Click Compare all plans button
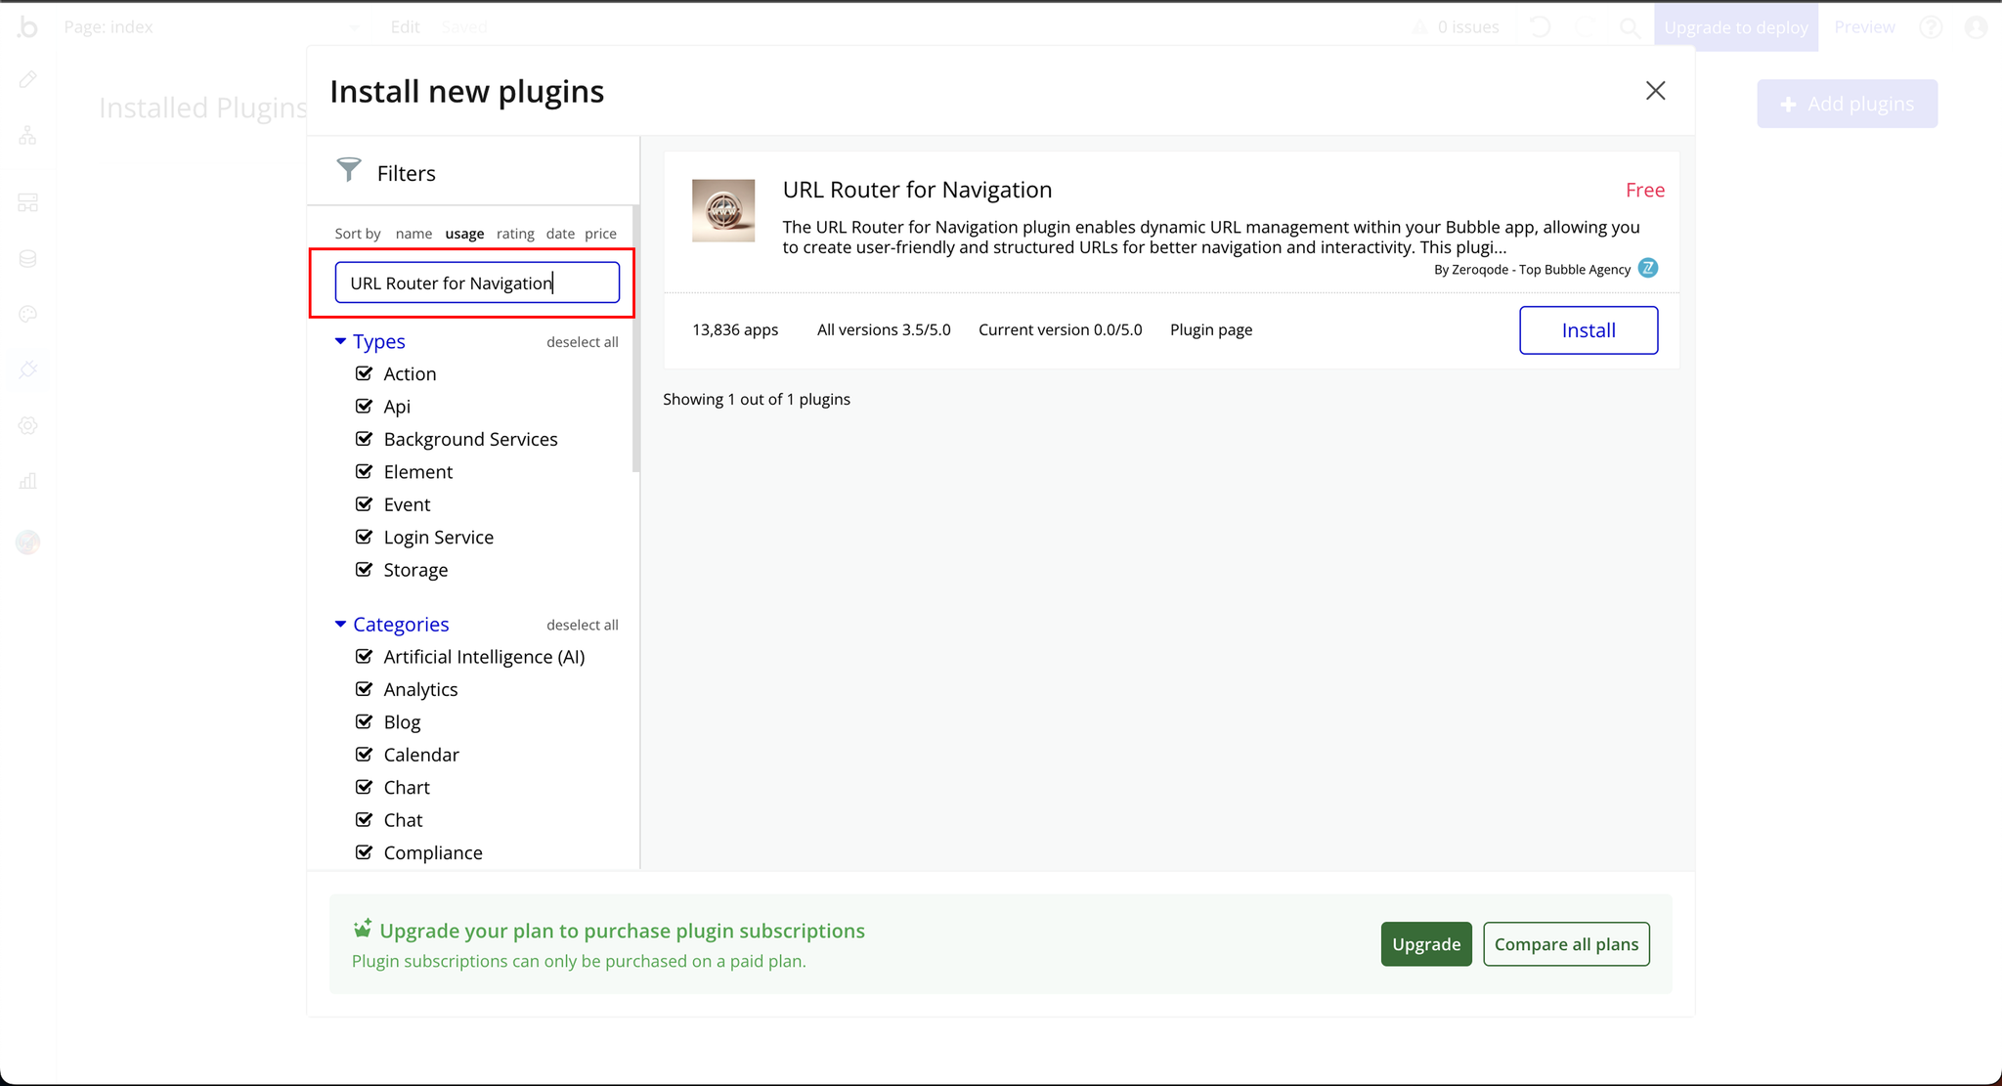 pos(1565,944)
